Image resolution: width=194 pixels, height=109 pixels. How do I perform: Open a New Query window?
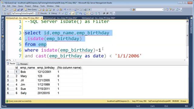coord(31,9)
